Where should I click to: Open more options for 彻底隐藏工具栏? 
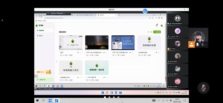(x=80, y=77)
